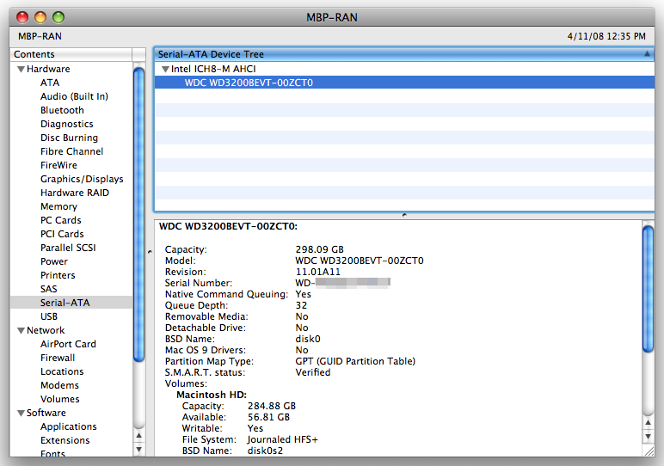Screen dimensions: 664x466
Task: Open the Firewall section
Action: [57, 358]
